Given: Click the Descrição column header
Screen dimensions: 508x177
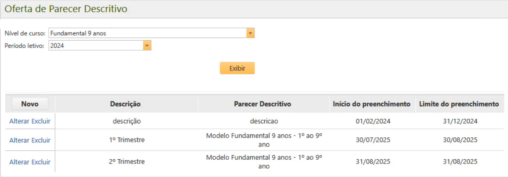Looking at the screenshot, I should 126,104.
